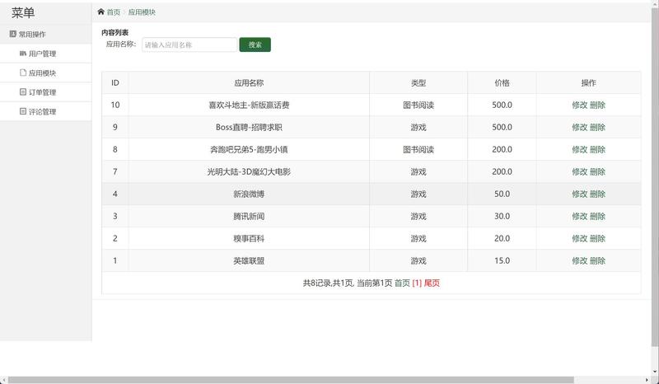Screen dimensions: 659x384
Task: Click the 价格 column header
Action: pyautogui.click(x=502, y=83)
